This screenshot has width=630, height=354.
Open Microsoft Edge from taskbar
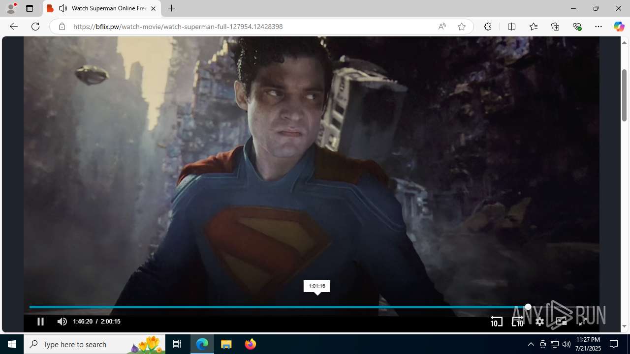202,344
